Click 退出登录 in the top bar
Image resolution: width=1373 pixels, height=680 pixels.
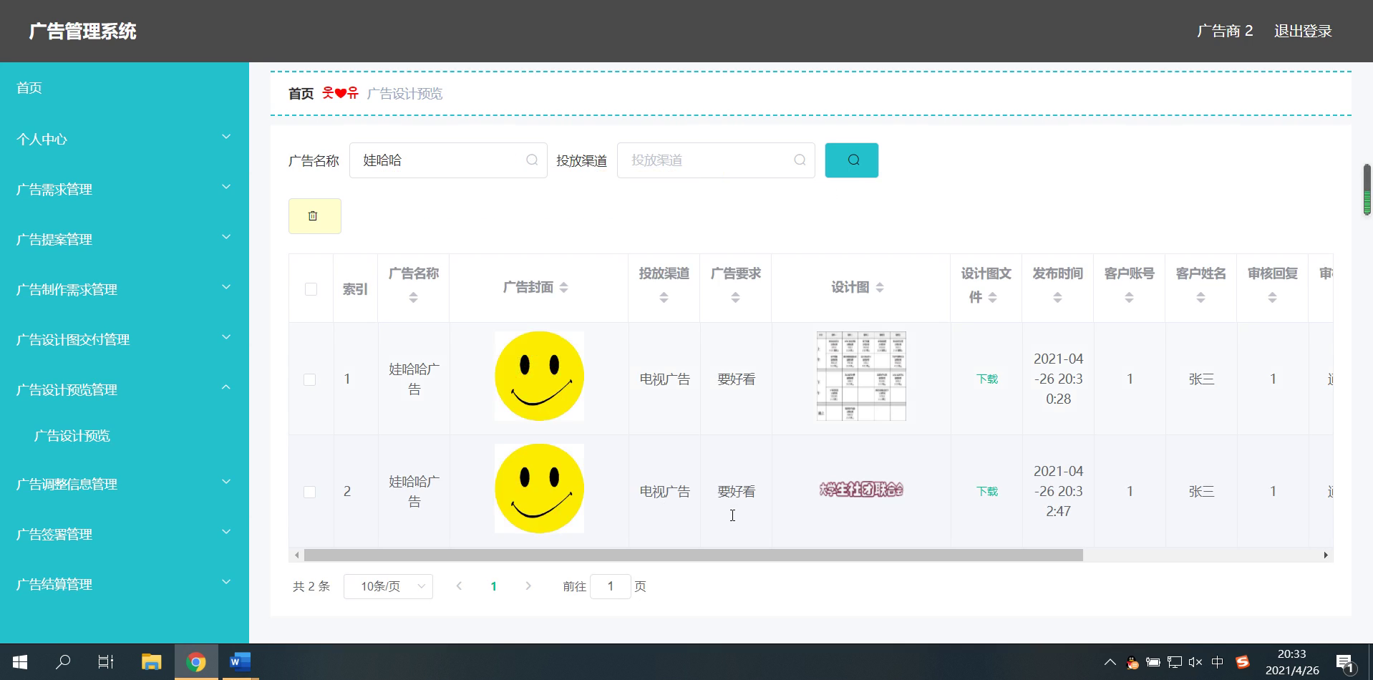pos(1302,31)
